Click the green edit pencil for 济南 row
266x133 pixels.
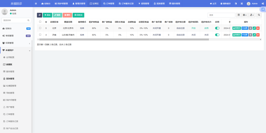254,35
